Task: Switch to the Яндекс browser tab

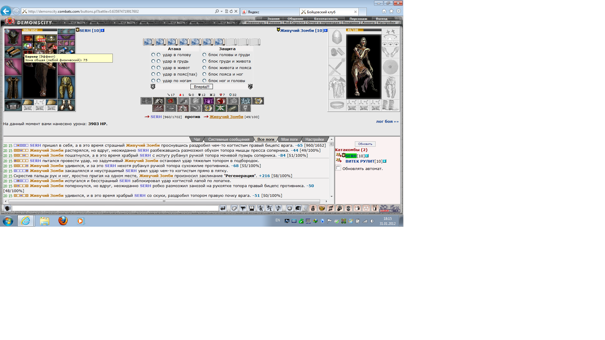Action: (x=270, y=12)
